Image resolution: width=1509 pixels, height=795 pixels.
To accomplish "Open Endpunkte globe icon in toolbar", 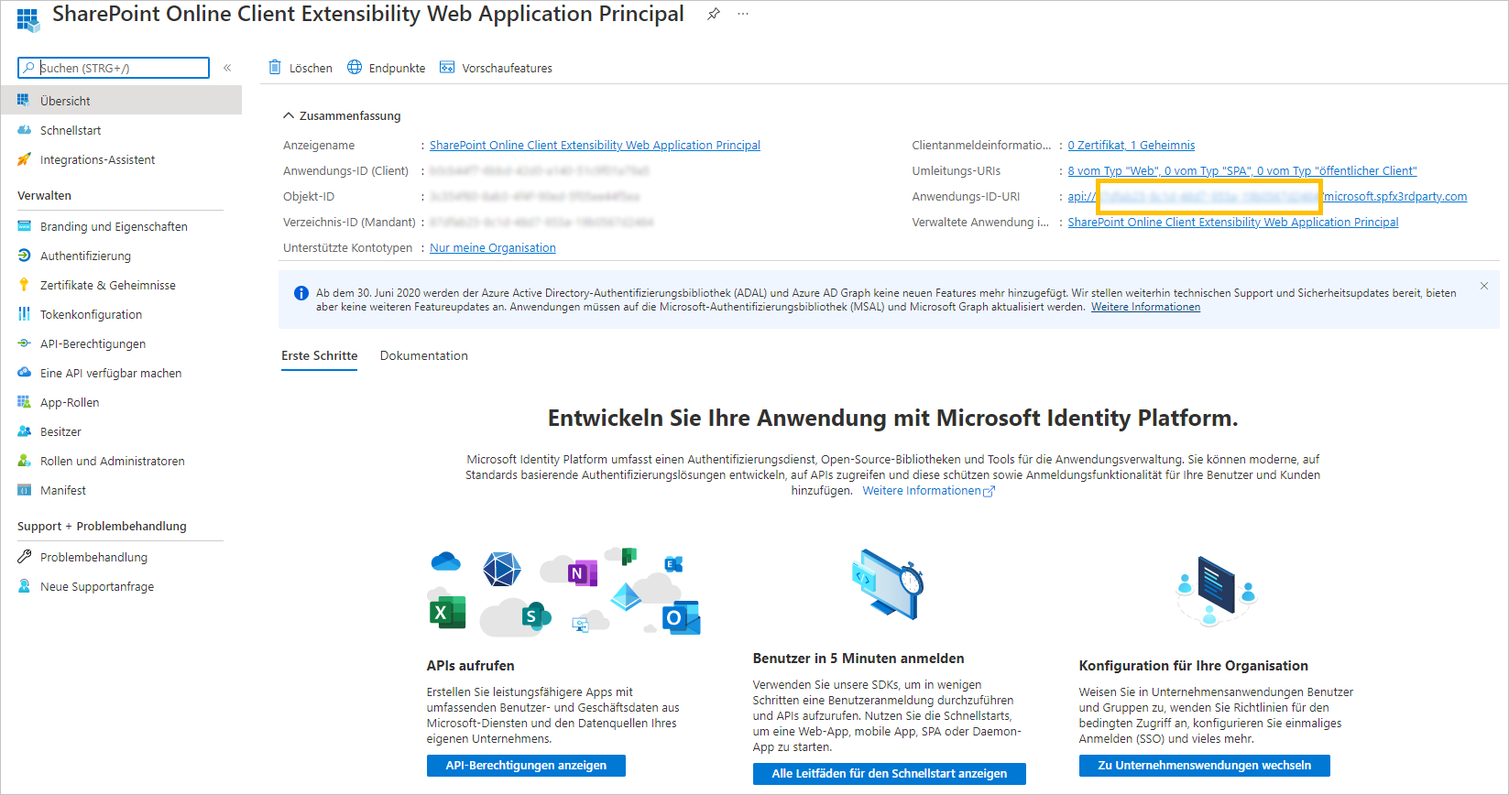I will coord(354,67).
